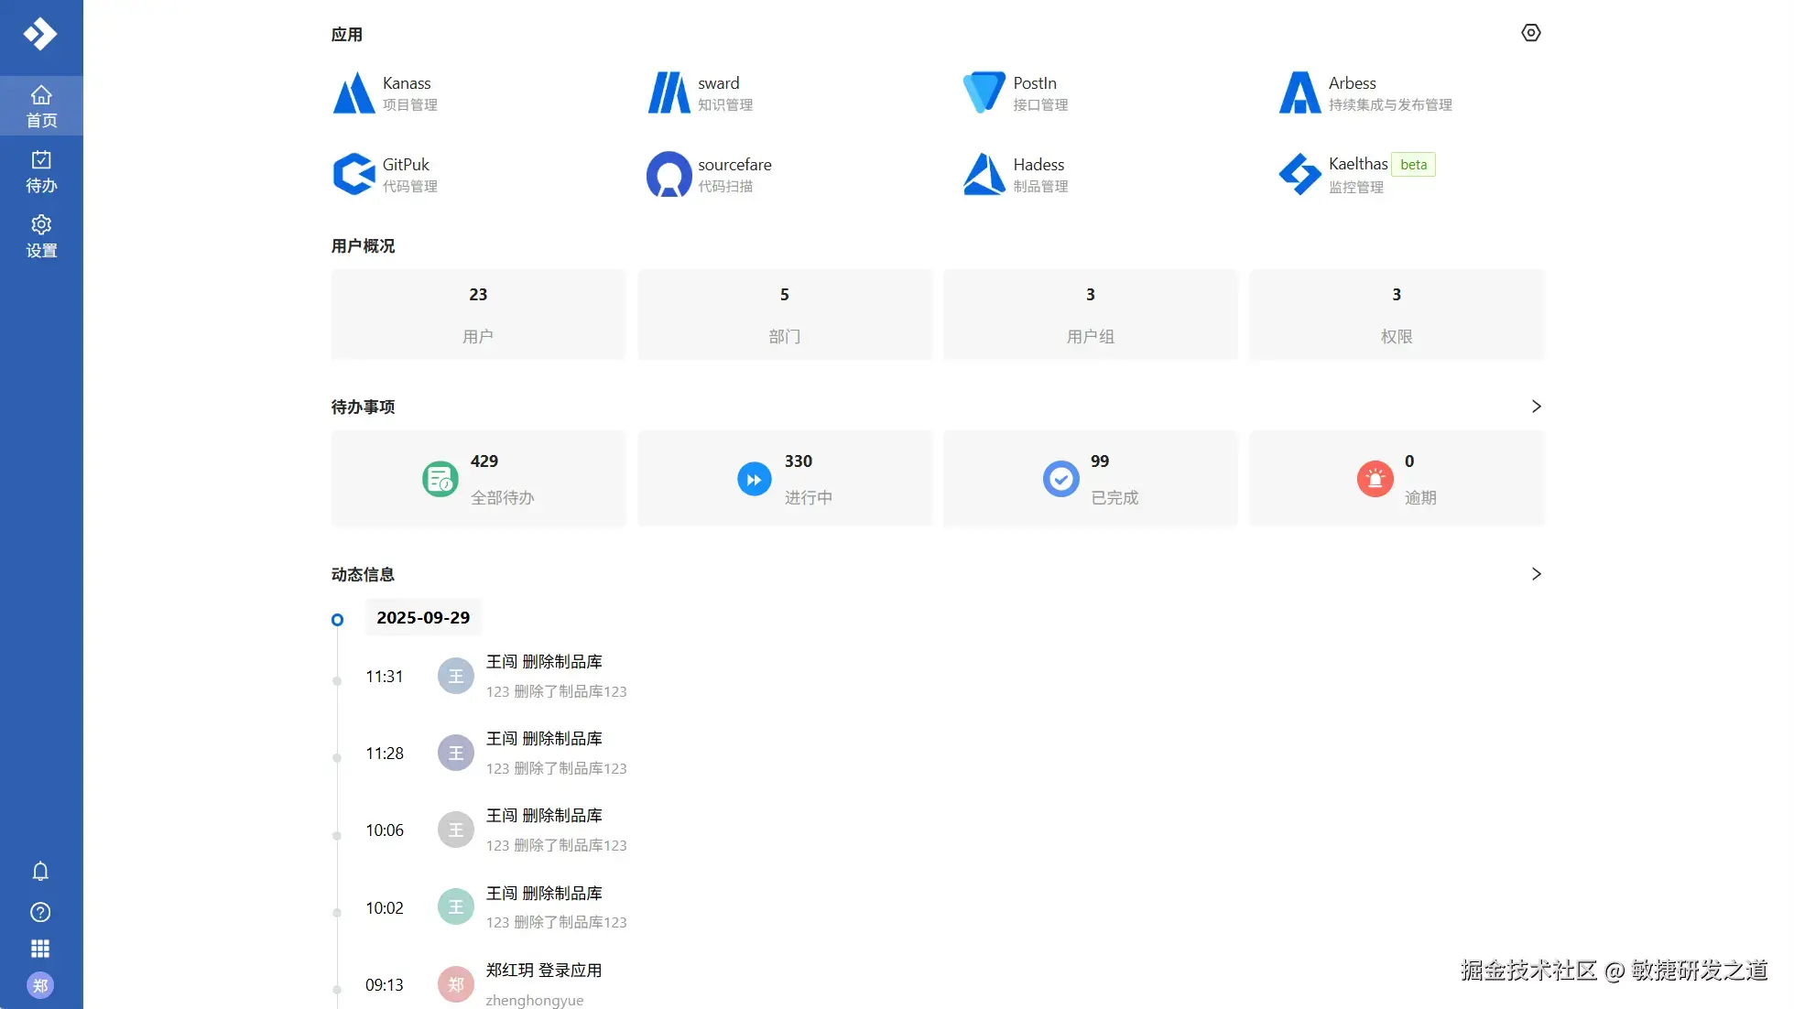Expand the 动态信息 section arrow

[1536, 574]
